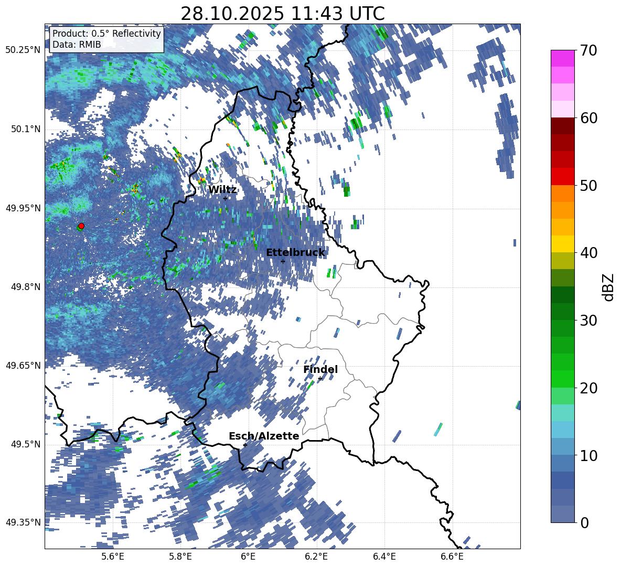This screenshot has width=621, height=567.
Task: Click the 40 value on the colorbar
Action: pyautogui.click(x=588, y=253)
